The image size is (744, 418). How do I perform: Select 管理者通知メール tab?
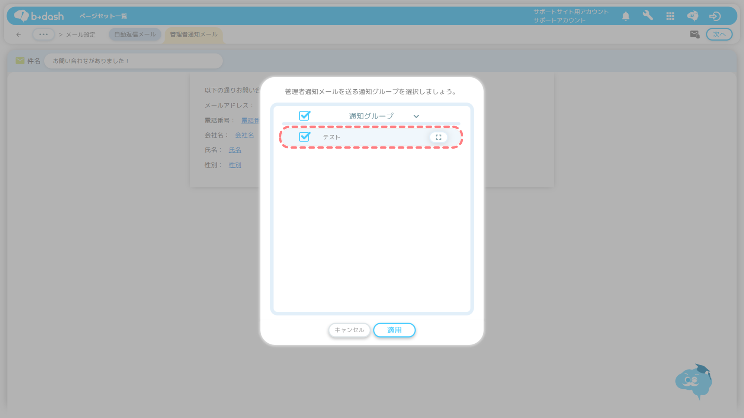193,35
